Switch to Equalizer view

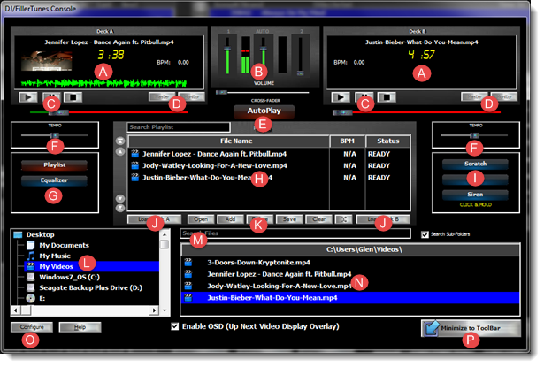[x=54, y=180]
